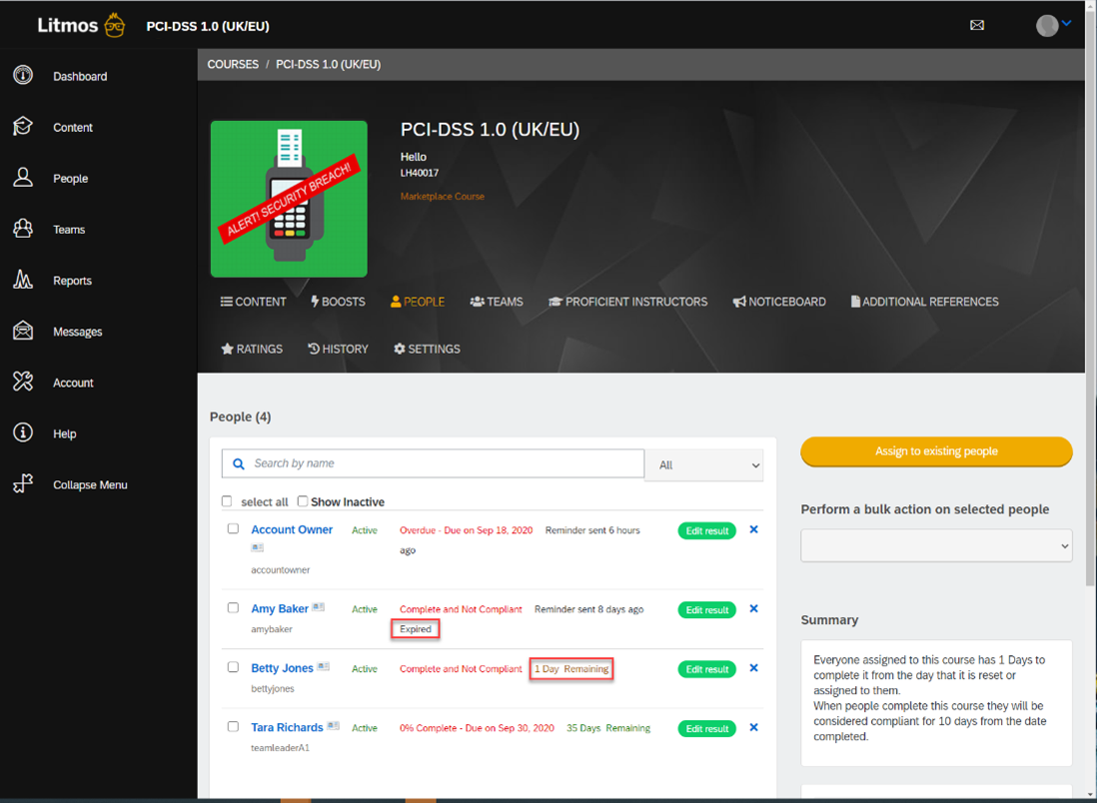
Task: Click the Search by name field
Action: point(433,463)
